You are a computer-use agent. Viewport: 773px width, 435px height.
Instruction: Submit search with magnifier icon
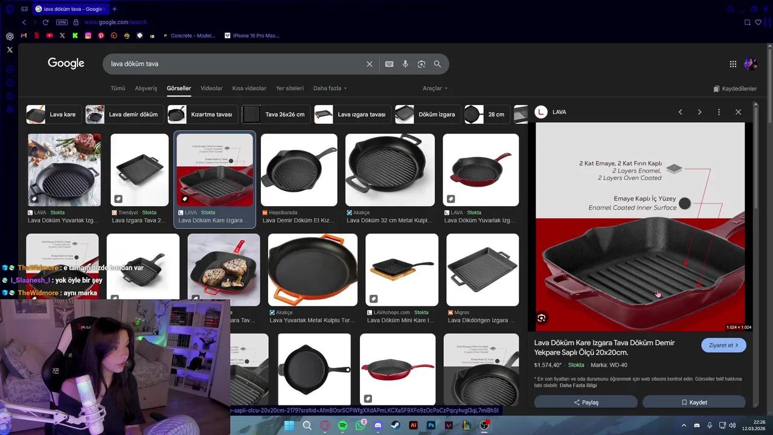(x=437, y=64)
